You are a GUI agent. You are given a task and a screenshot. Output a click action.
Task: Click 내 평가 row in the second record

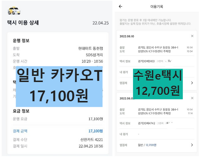point(157,134)
